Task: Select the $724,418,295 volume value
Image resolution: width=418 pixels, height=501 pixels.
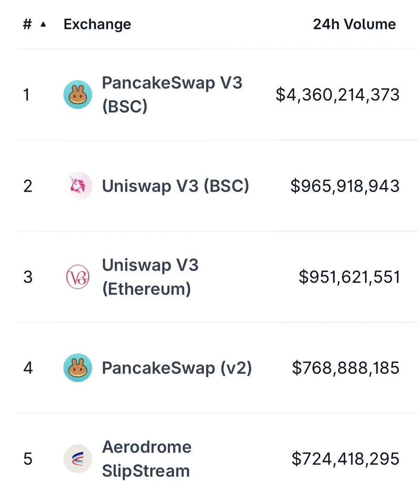Action: click(x=345, y=459)
